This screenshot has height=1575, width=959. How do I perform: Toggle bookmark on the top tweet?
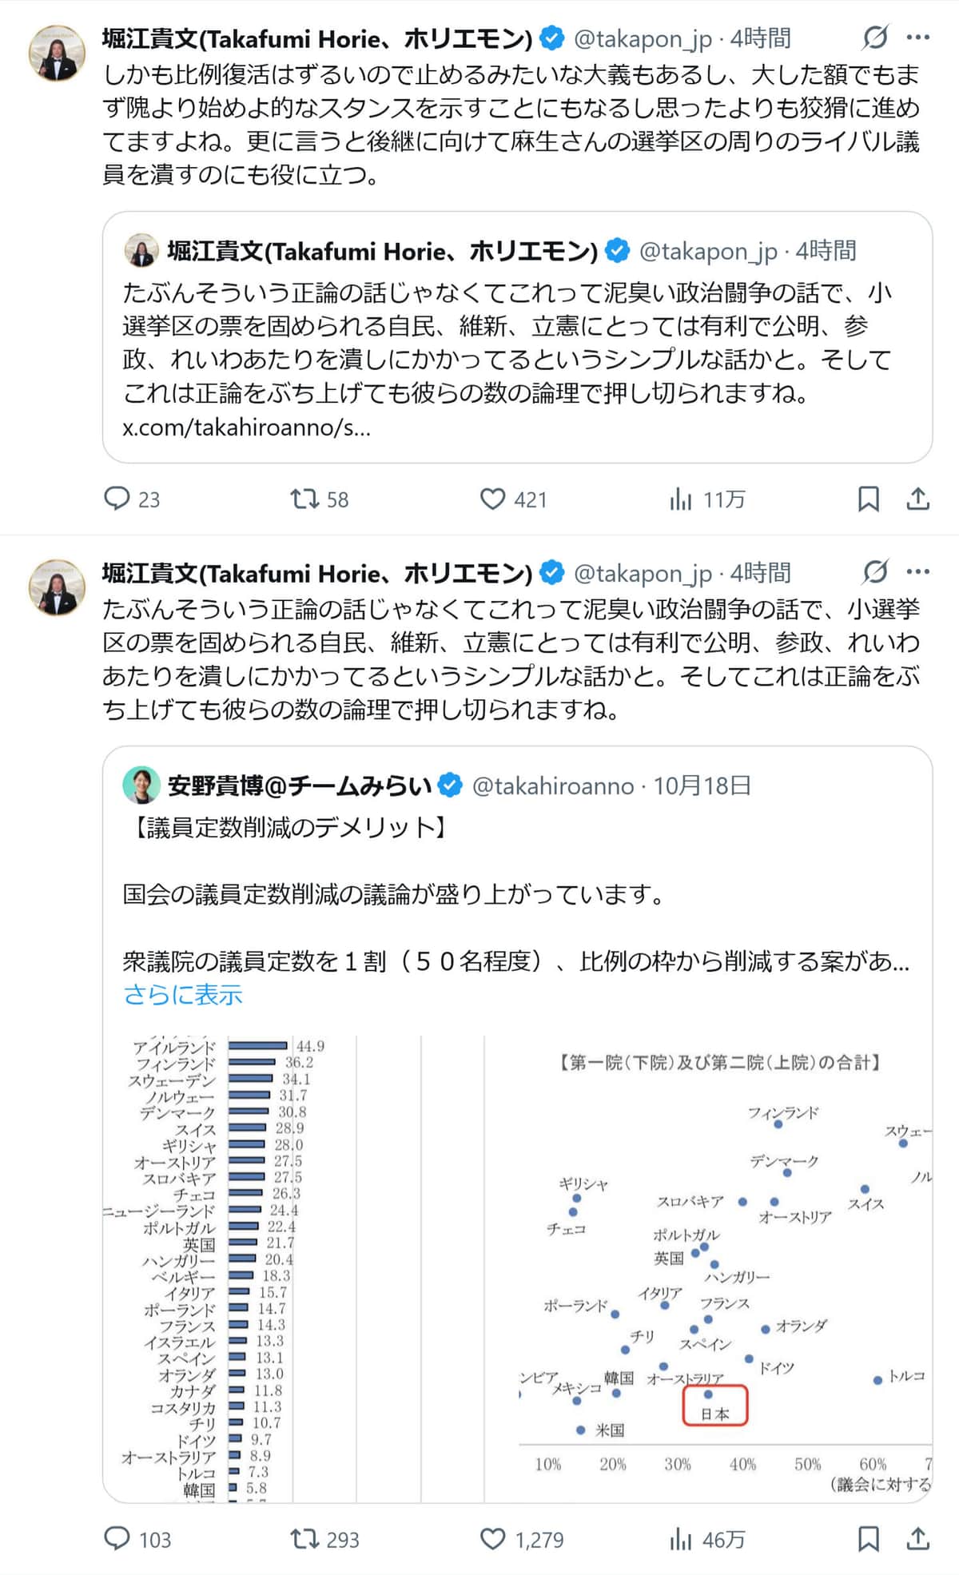869,500
